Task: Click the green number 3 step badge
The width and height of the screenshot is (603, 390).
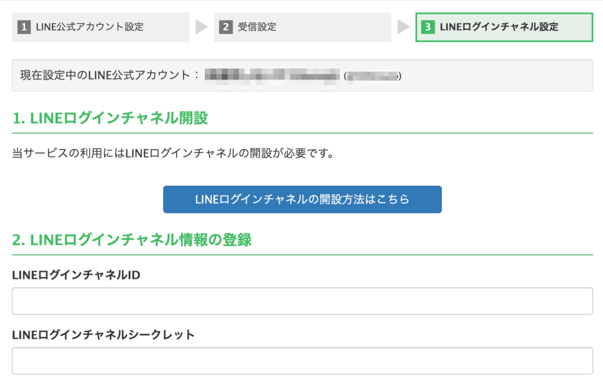Action: (429, 27)
